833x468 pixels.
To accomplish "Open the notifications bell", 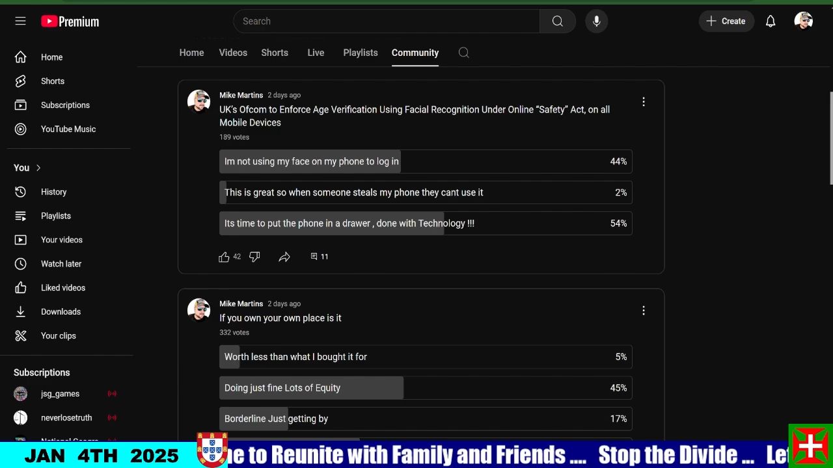I will 771,21.
